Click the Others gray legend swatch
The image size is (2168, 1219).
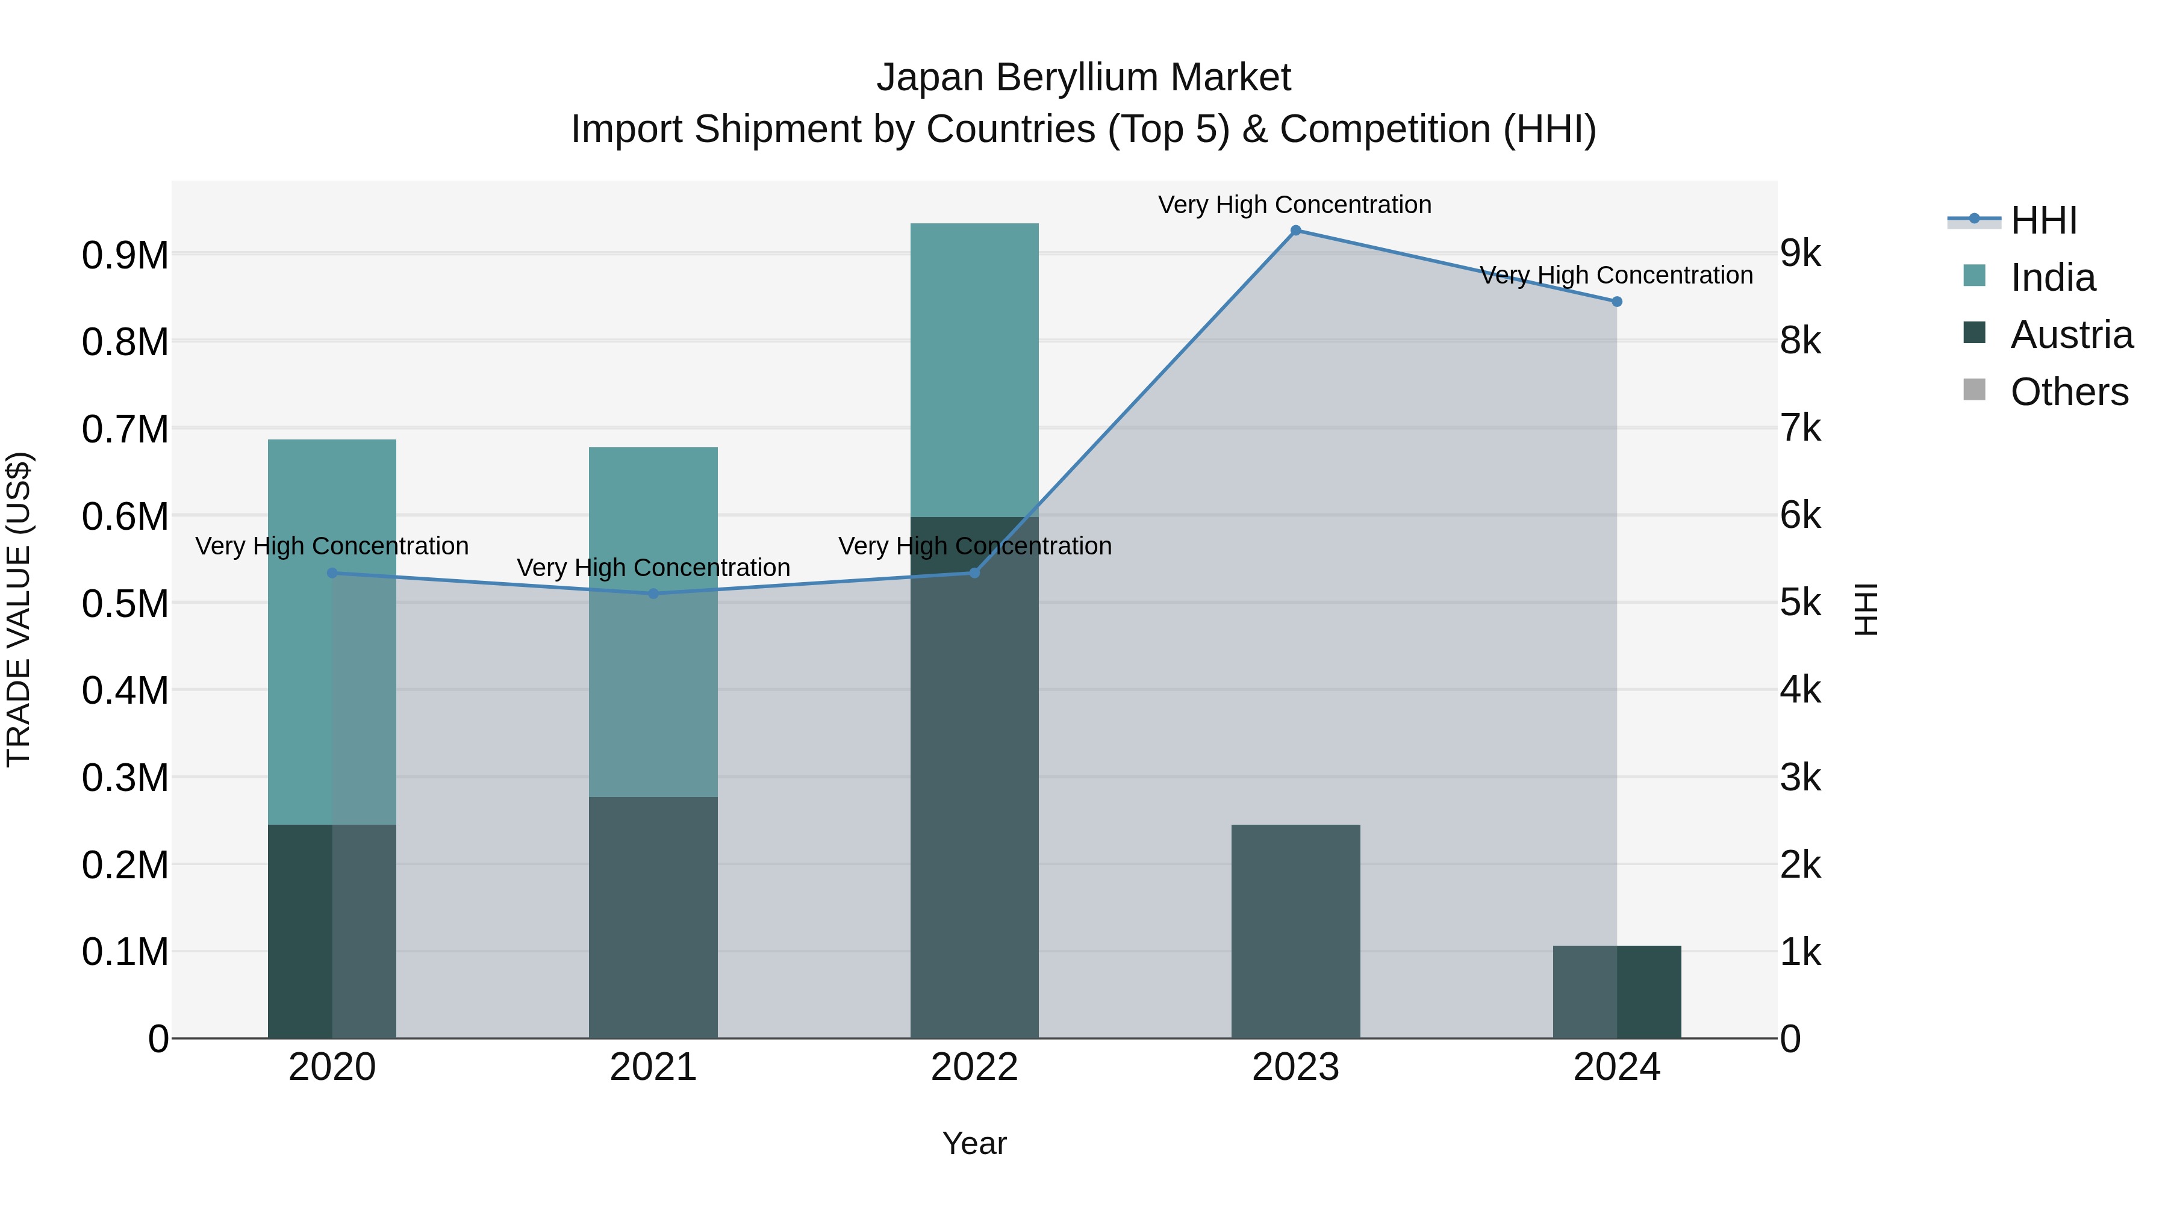1973,390
